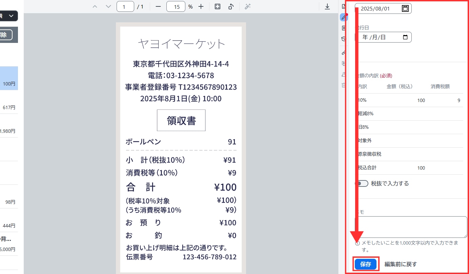Viewport: 469px width, 274px height.
Task: Click the 10% row tax value 9
Action: 459,100
